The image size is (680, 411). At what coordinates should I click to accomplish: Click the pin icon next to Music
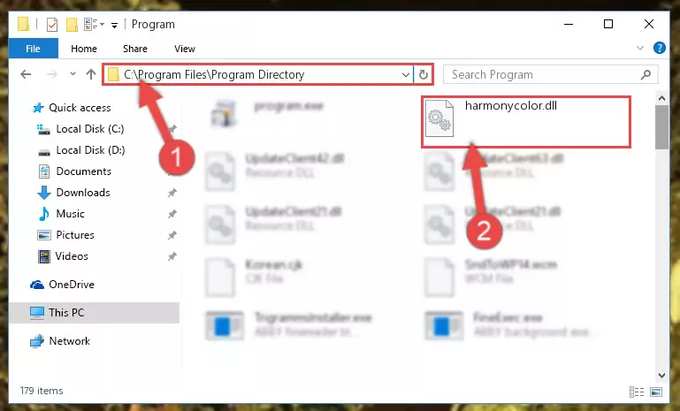pos(172,214)
